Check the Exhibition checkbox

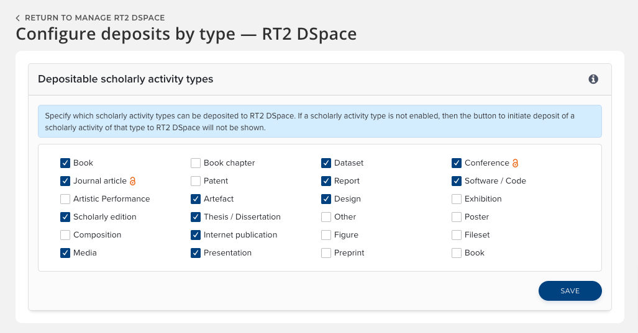457,199
